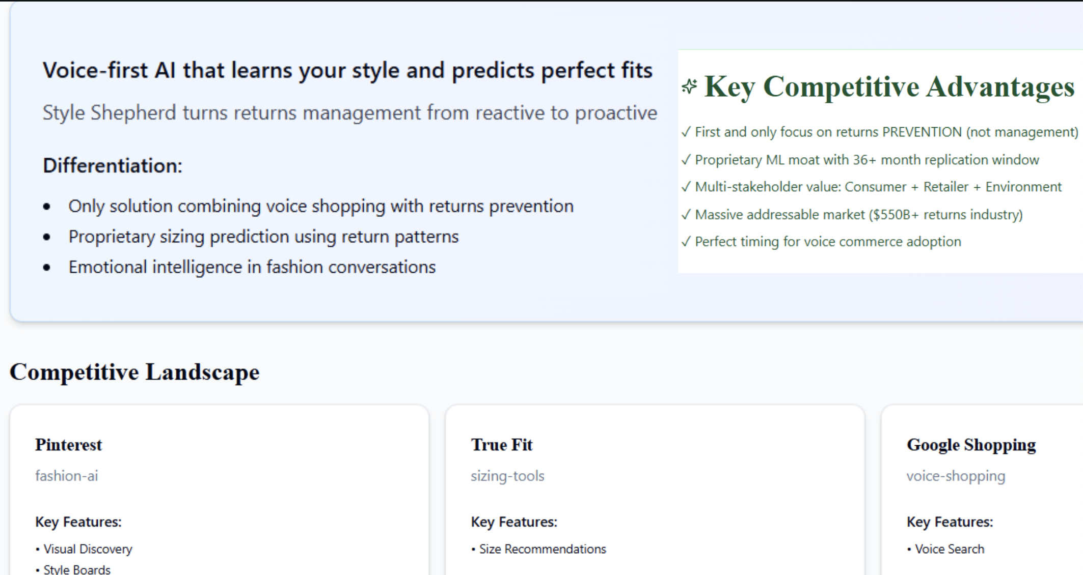Open the Pinterest competitor card title
Screen dimensions: 1083x575
coord(68,445)
